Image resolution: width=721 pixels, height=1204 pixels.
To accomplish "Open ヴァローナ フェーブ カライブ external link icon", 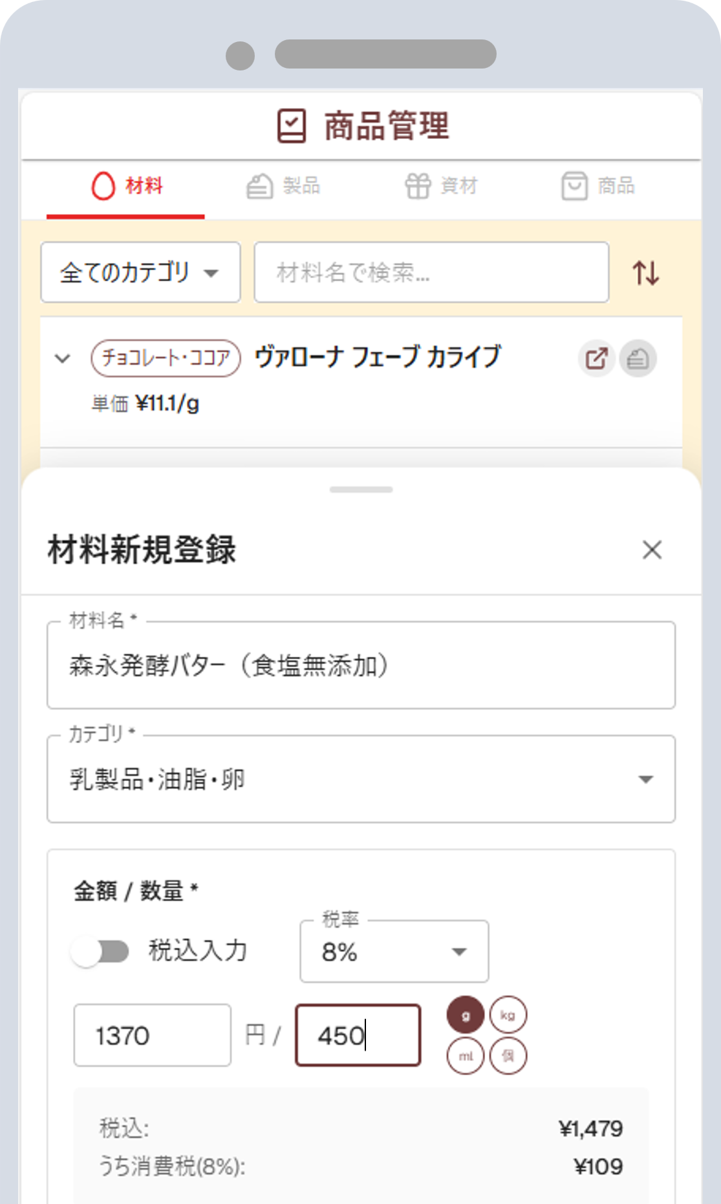I will 596,358.
